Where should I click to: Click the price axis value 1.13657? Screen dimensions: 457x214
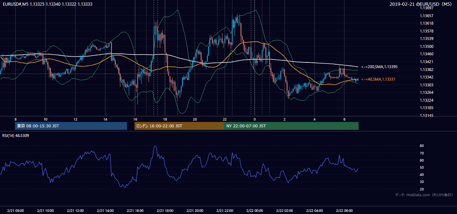pyautogui.click(x=426, y=16)
